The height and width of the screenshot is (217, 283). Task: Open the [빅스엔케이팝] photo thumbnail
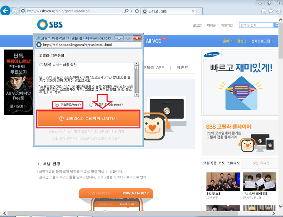(260, 182)
